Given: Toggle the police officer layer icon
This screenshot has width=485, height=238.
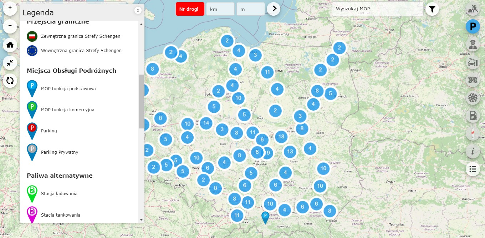Looking at the screenshot, I should [x=473, y=44].
